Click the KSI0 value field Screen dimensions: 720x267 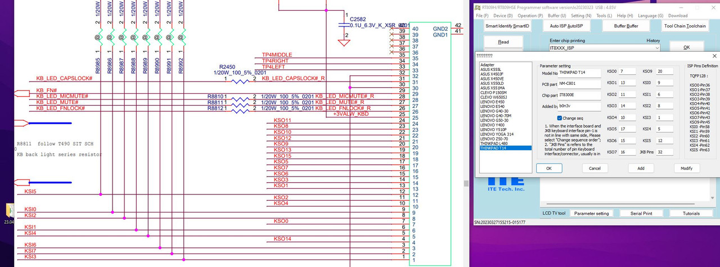664,83
